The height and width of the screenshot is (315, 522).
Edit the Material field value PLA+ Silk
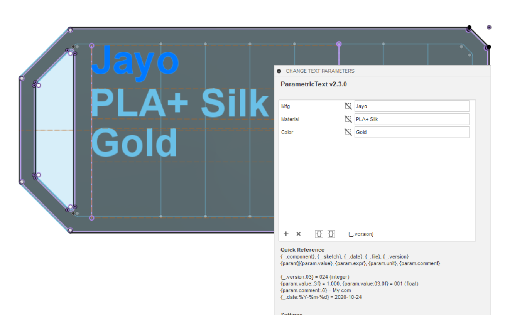pos(411,119)
